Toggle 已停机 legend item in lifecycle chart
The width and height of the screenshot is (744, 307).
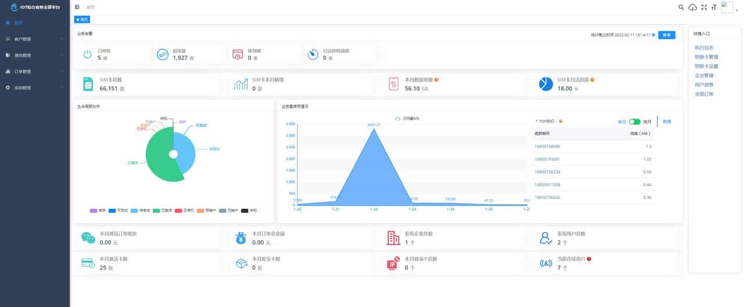[184, 210]
